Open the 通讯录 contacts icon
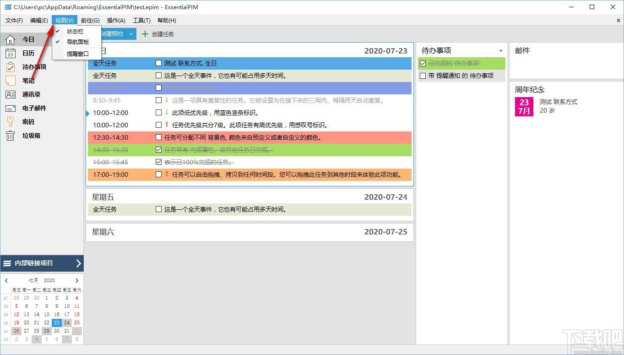Image resolution: width=624 pixels, height=355 pixels. 10,94
